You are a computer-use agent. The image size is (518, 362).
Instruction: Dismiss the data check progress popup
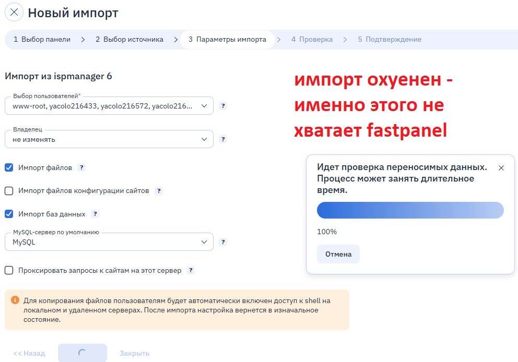501,168
